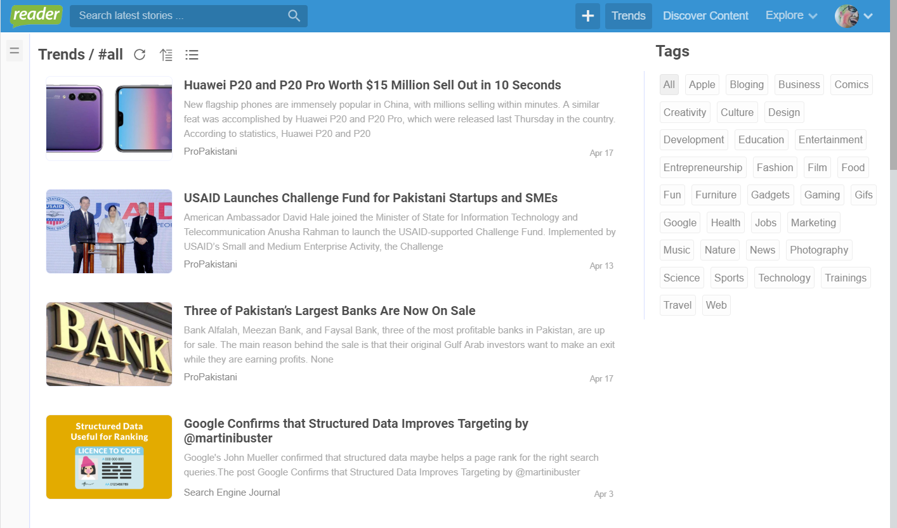Switch to list view icon

[192, 55]
